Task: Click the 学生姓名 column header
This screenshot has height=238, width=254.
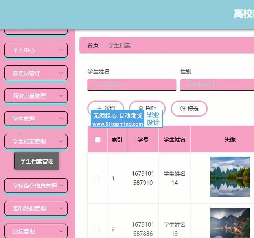Action: [x=175, y=139]
